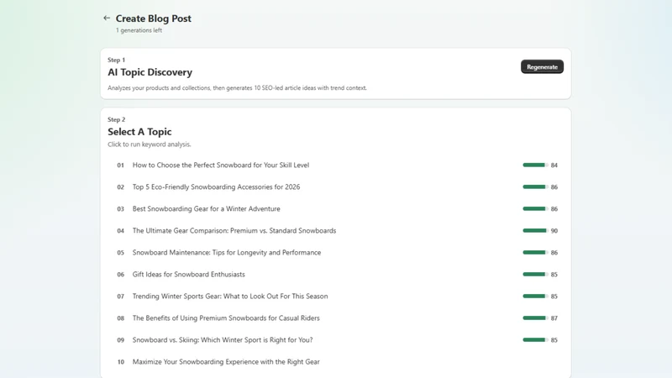Click the row number 04
Screen dimensions: 672x378
coord(120,230)
